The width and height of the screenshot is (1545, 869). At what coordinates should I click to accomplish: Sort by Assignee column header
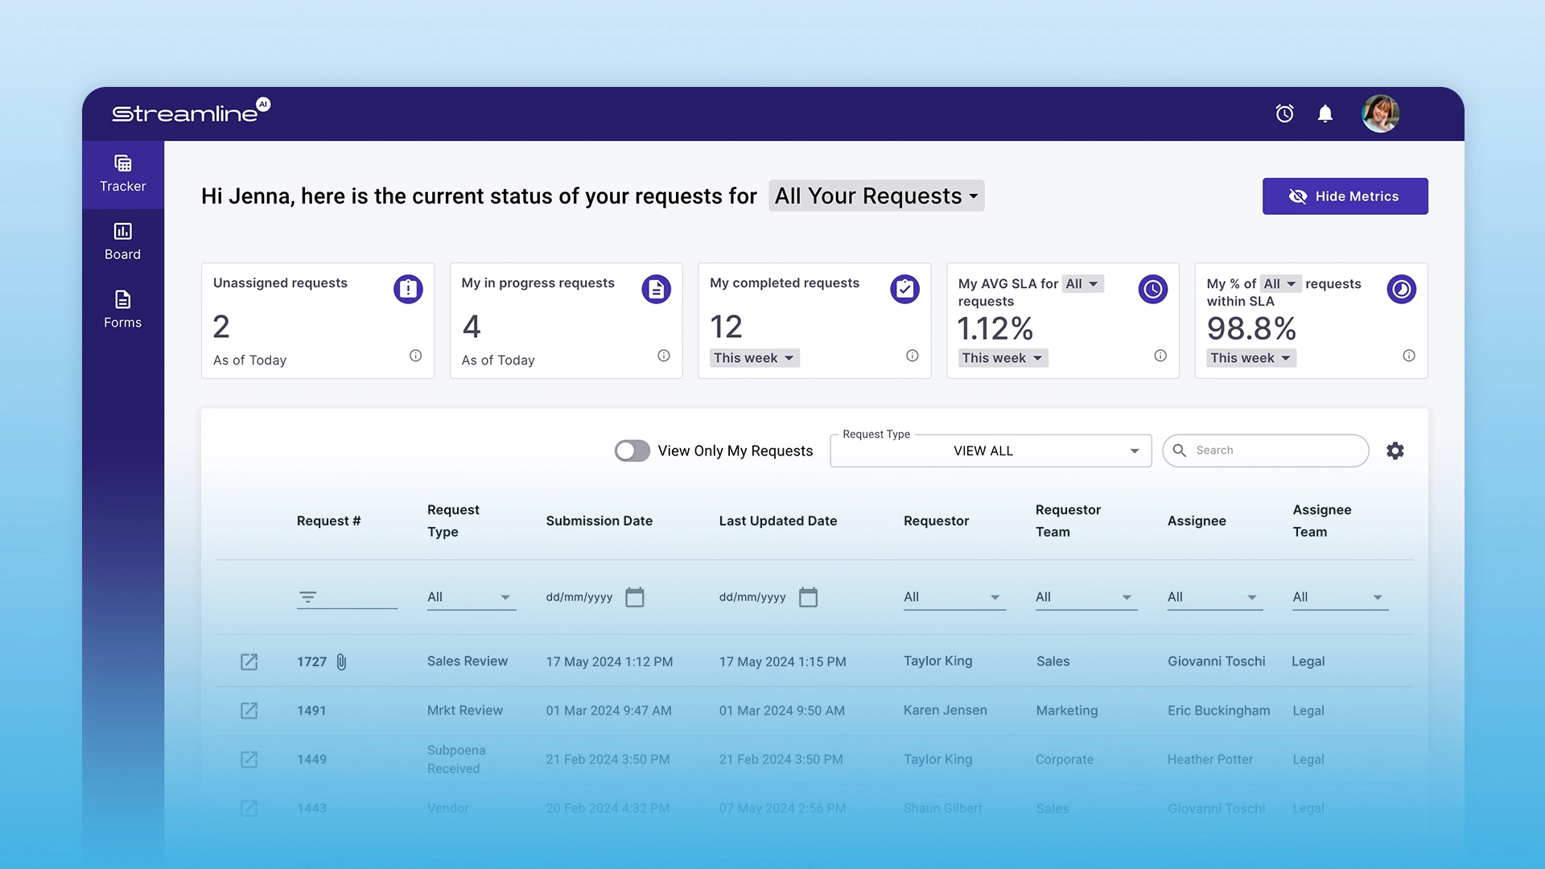(x=1197, y=521)
